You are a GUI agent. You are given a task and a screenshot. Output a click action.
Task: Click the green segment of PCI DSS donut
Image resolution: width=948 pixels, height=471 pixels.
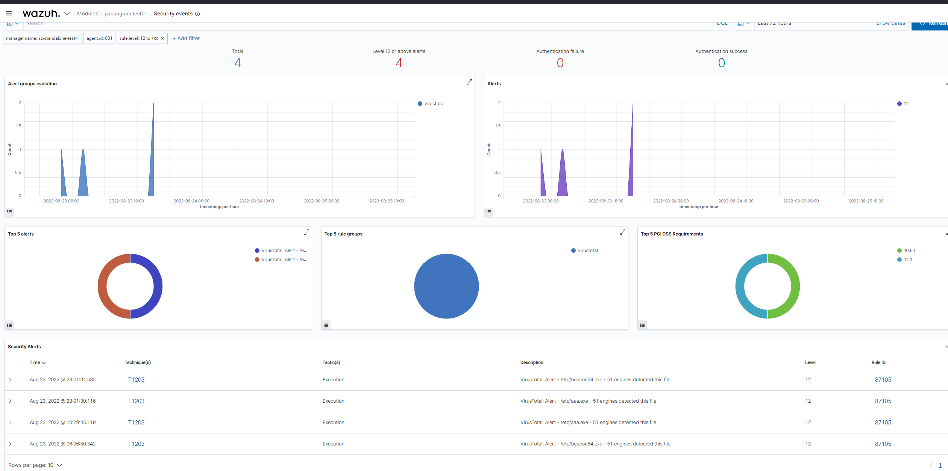(x=795, y=286)
